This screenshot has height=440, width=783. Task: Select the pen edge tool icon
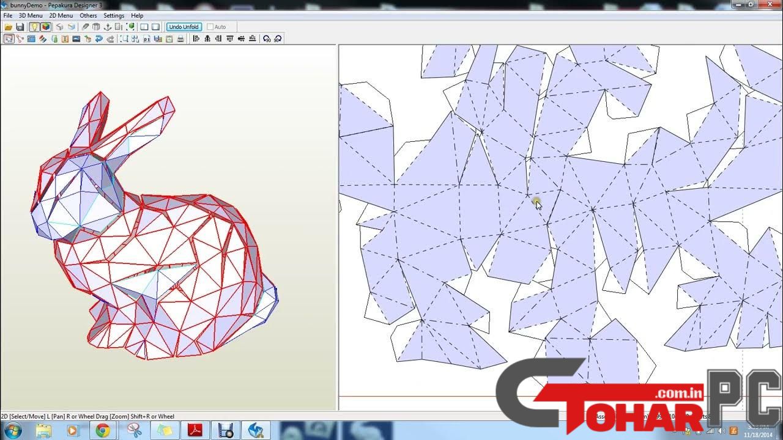point(85,27)
